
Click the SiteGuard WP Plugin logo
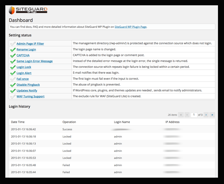click(x=28, y=10)
